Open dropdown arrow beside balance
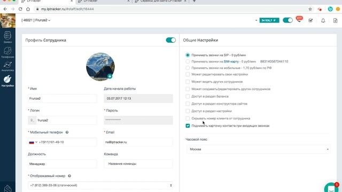Screen dimensions: 342x192 (x=256, y=20)
